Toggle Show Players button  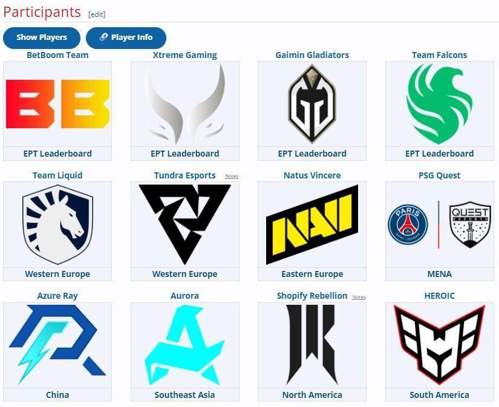[x=42, y=37]
